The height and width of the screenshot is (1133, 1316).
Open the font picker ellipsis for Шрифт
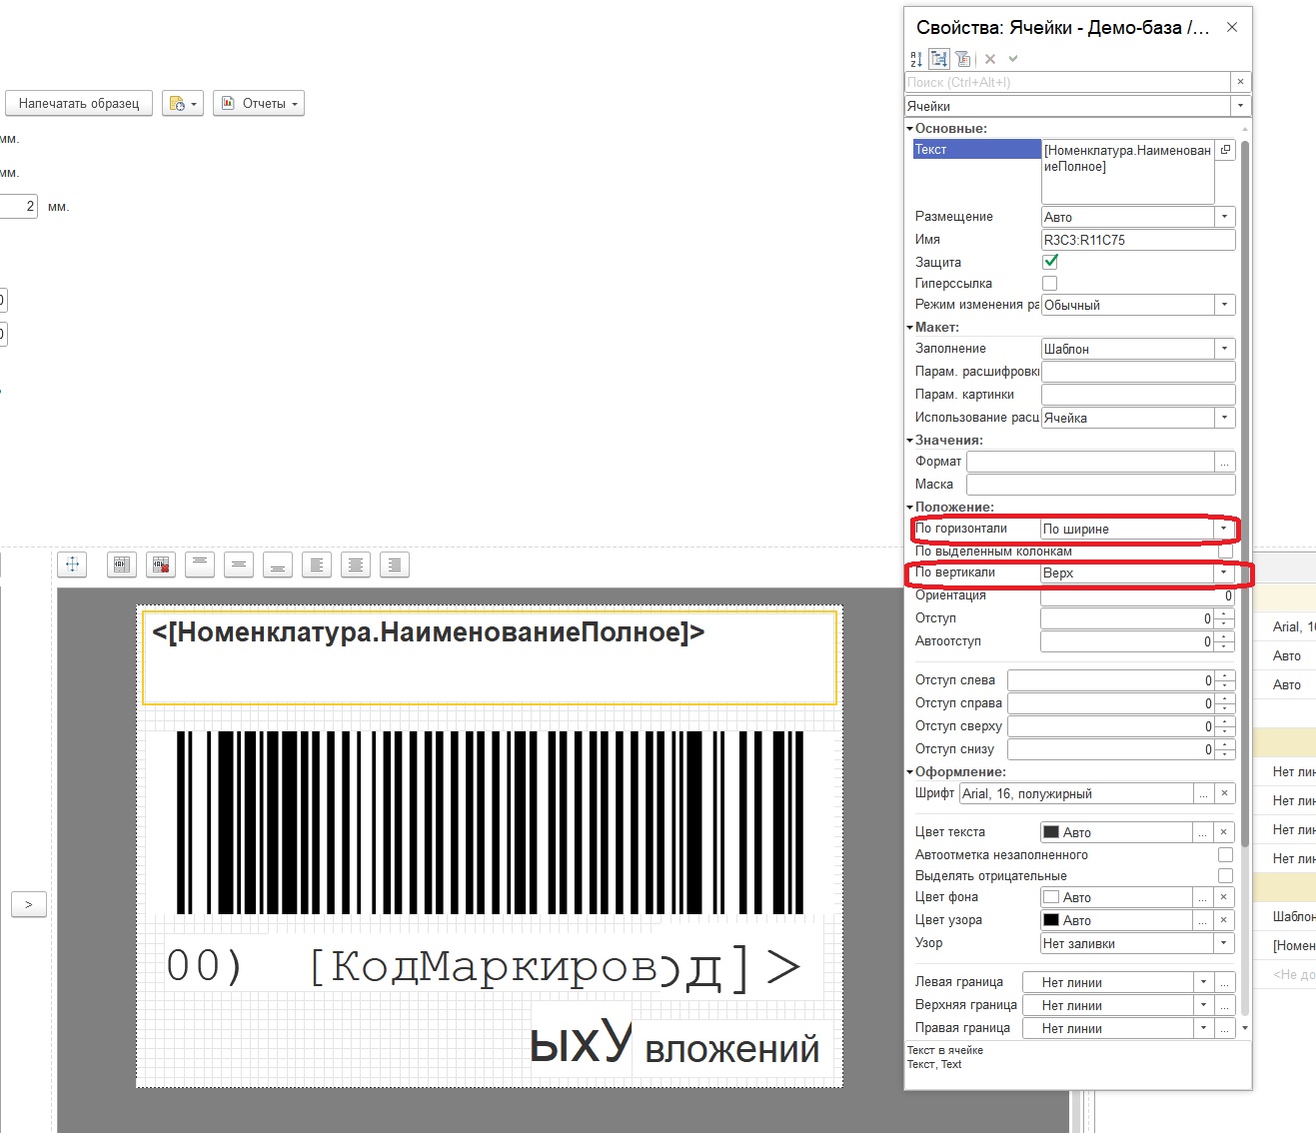1204,793
